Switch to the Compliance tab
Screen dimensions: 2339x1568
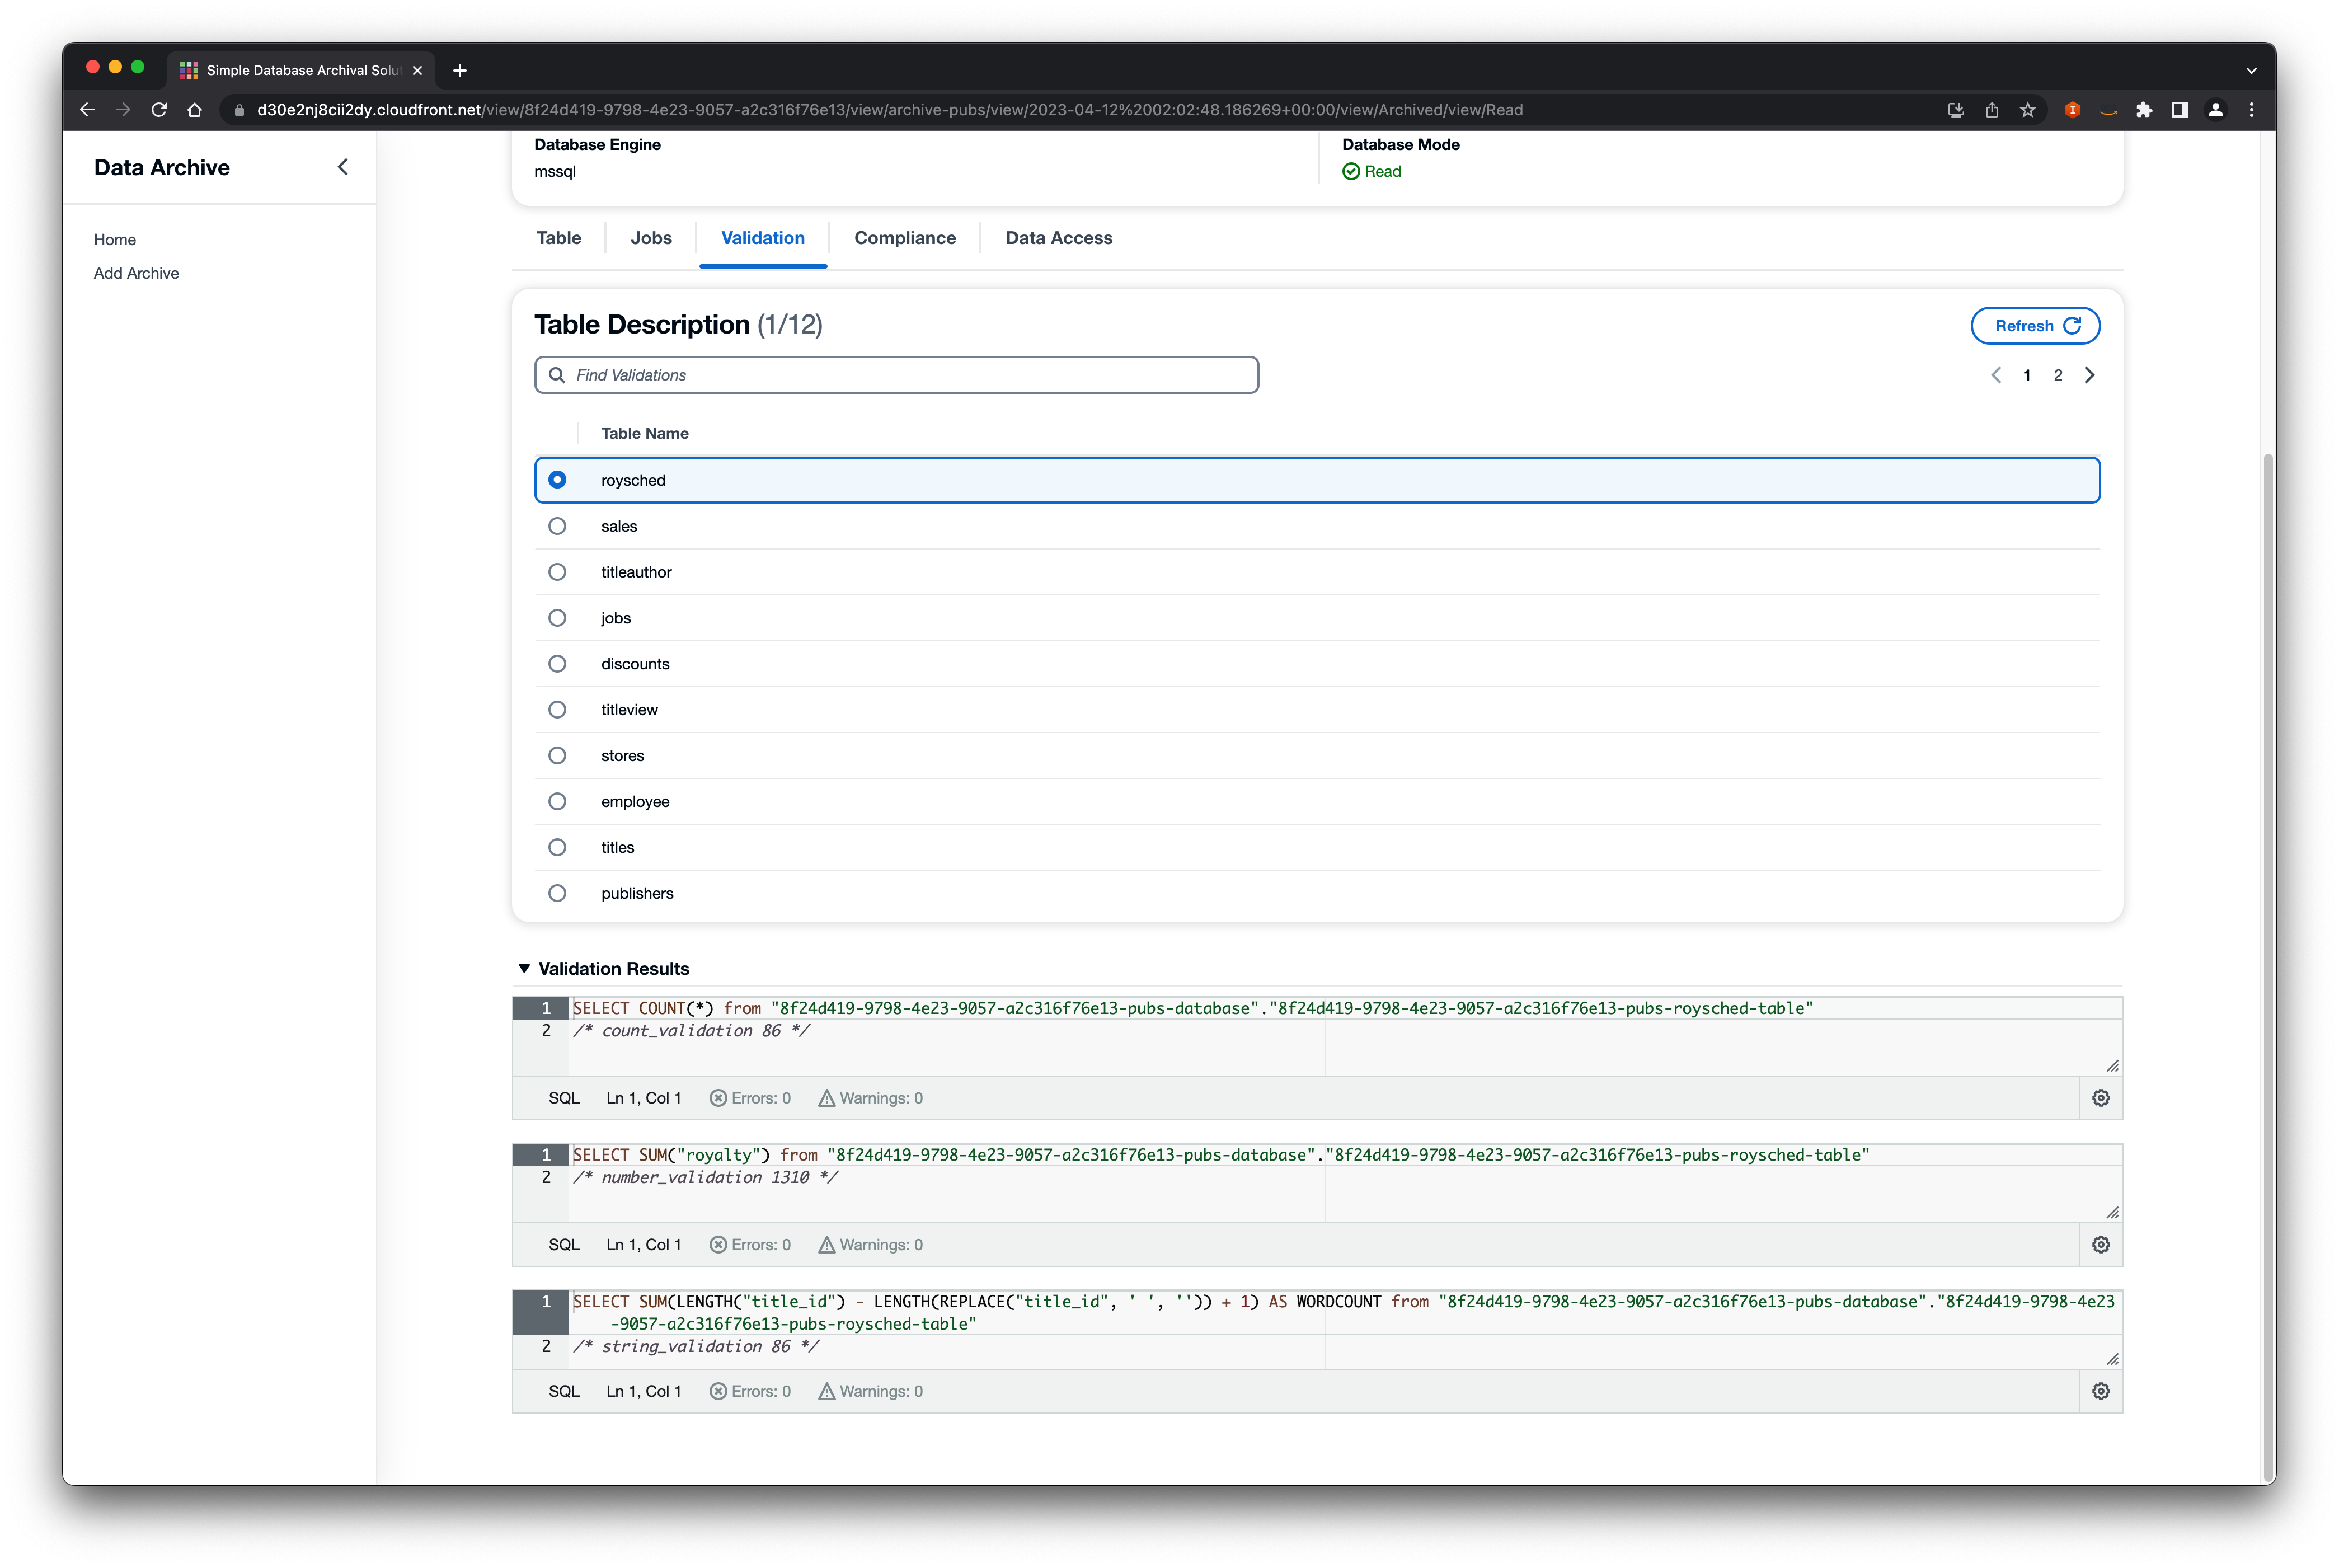904,238
